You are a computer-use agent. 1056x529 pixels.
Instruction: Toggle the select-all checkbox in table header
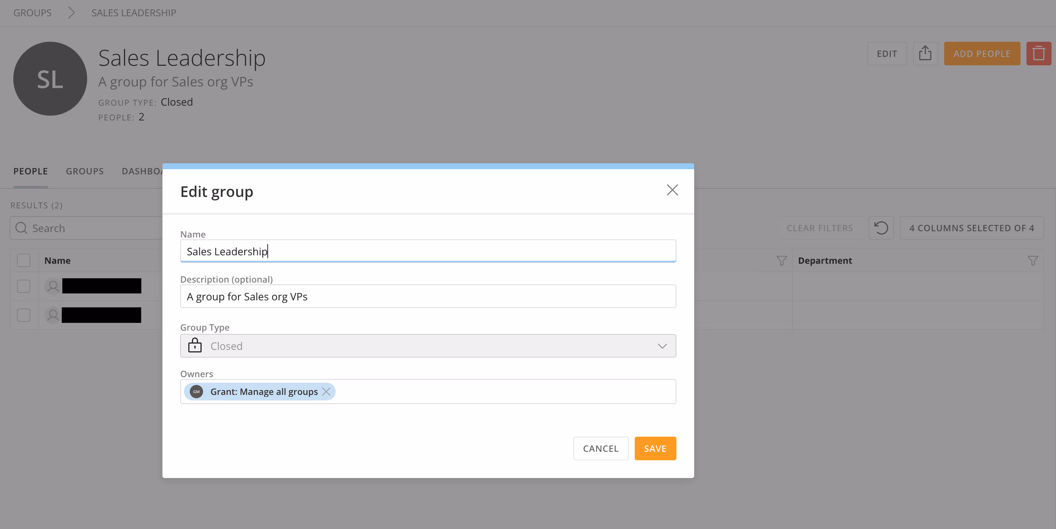[24, 260]
